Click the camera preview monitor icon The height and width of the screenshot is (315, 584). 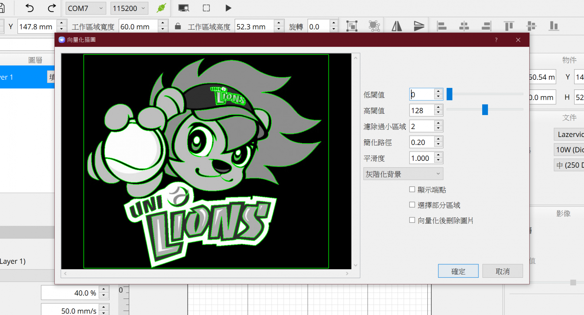pos(184,8)
